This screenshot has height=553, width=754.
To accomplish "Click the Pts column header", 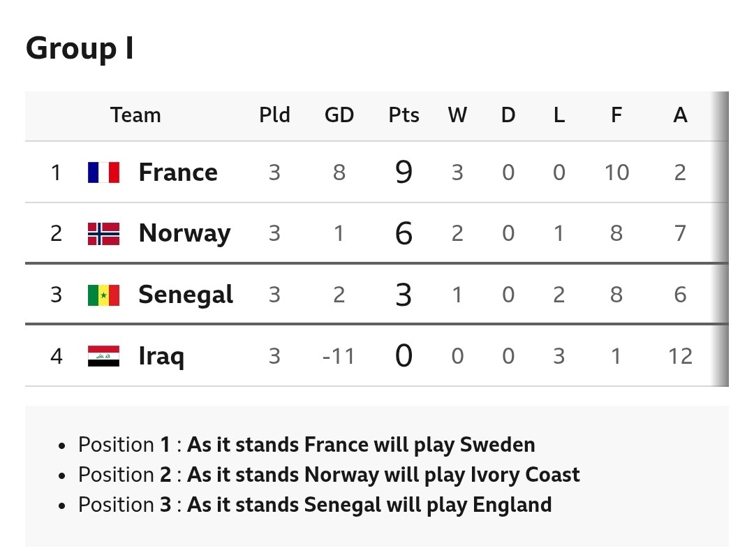I will (404, 115).
